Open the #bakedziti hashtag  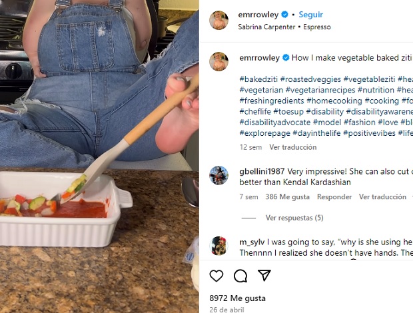(258, 79)
